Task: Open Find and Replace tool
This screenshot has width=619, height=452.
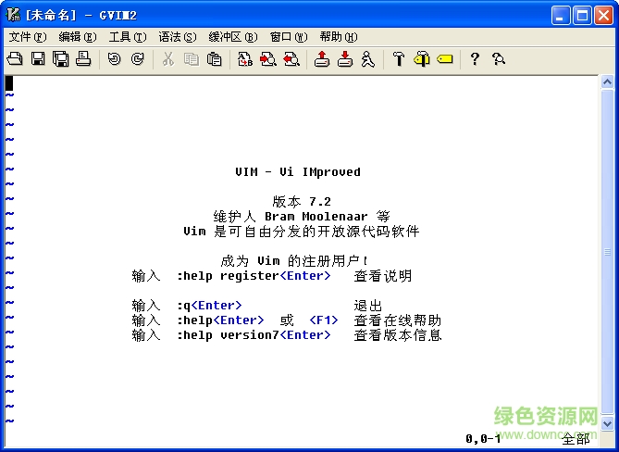Action: (x=245, y=59)
